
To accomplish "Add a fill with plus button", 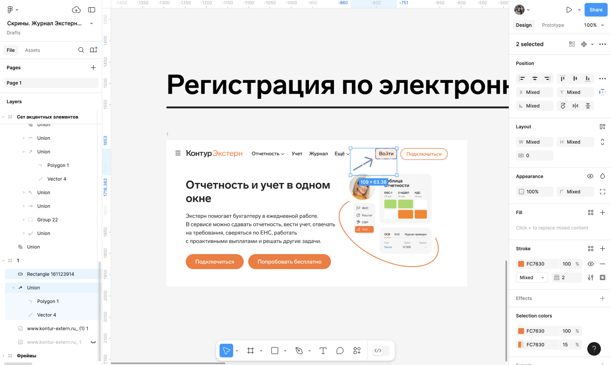I will 602,212.
